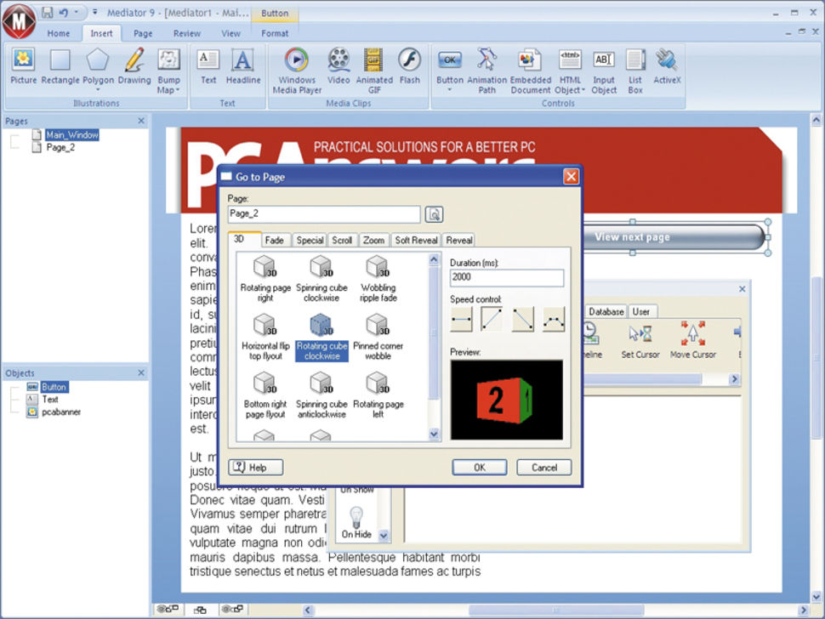Image resolution: width=825 pixels, height=619 pixels.
Task: Open the Special transitions tab
Action: (310, 241)
